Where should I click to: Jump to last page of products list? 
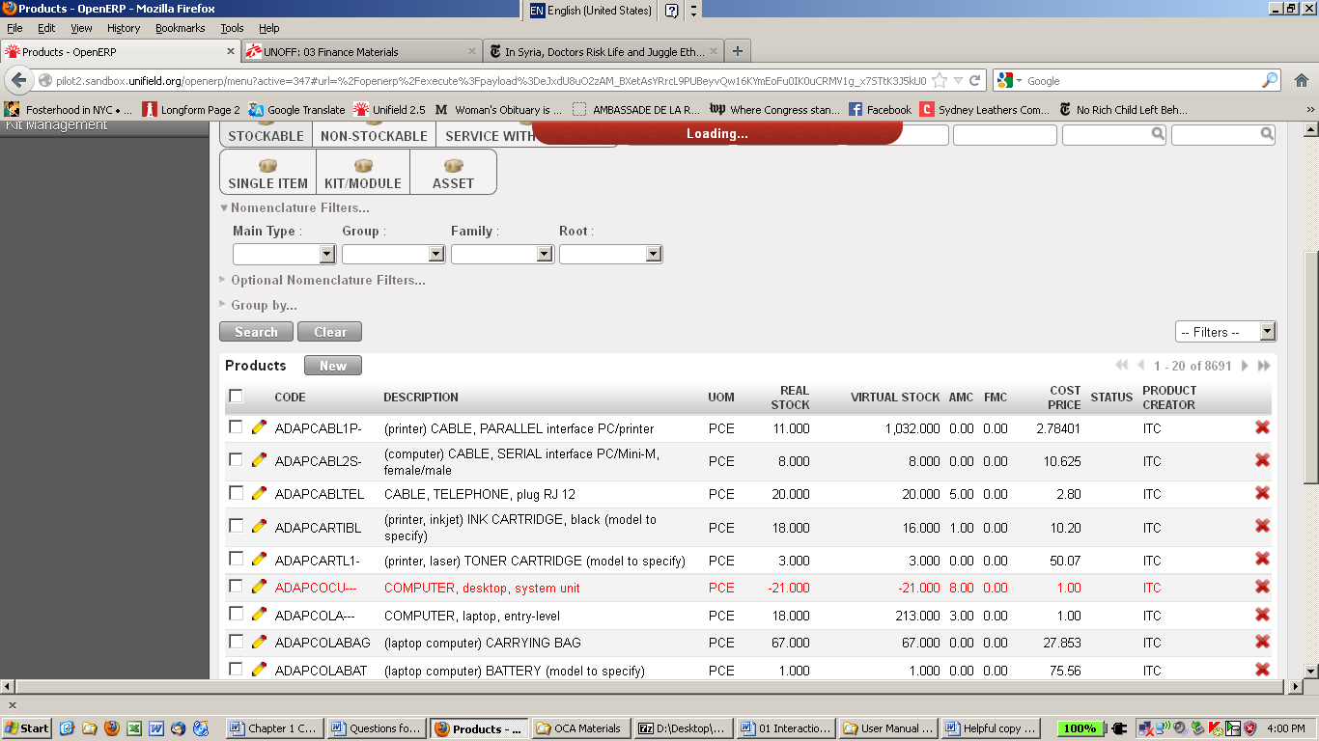click(x=1264, y=366)
